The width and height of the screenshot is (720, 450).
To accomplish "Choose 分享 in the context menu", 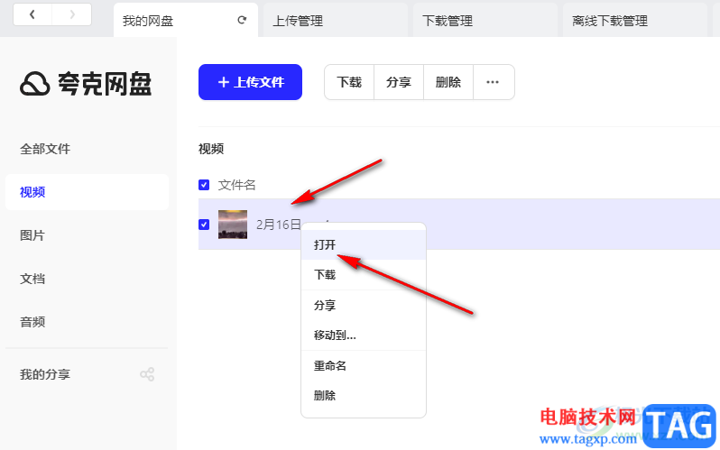I will click(364, 305).
